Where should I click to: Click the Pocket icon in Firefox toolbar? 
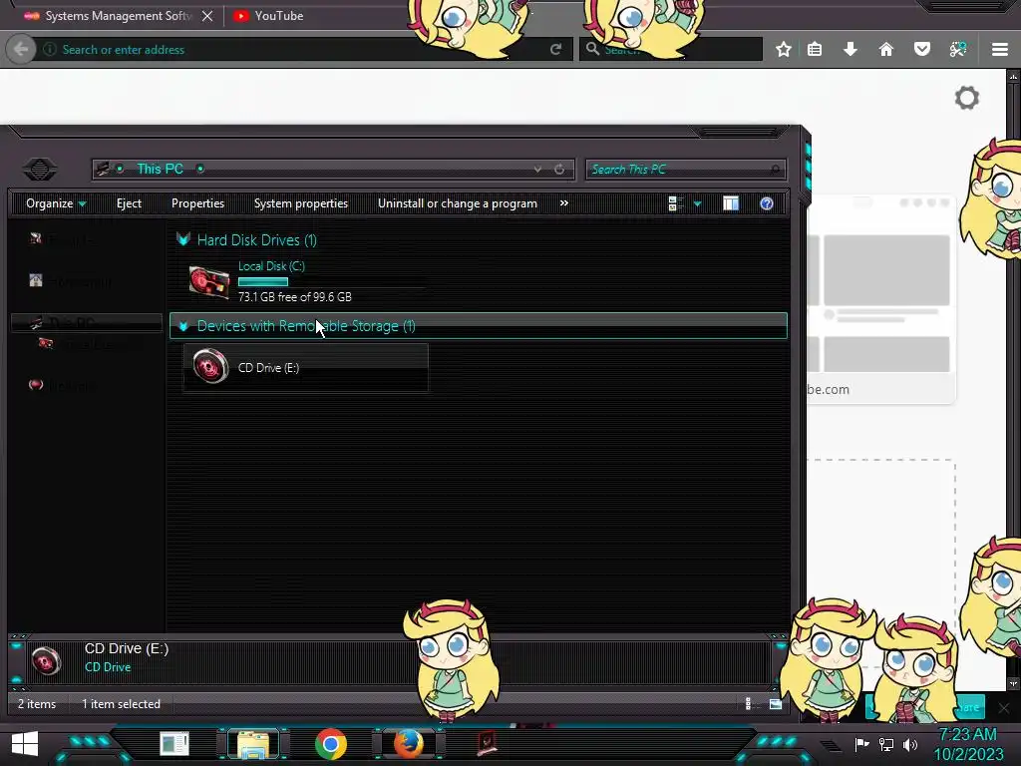tap(922, 50)
